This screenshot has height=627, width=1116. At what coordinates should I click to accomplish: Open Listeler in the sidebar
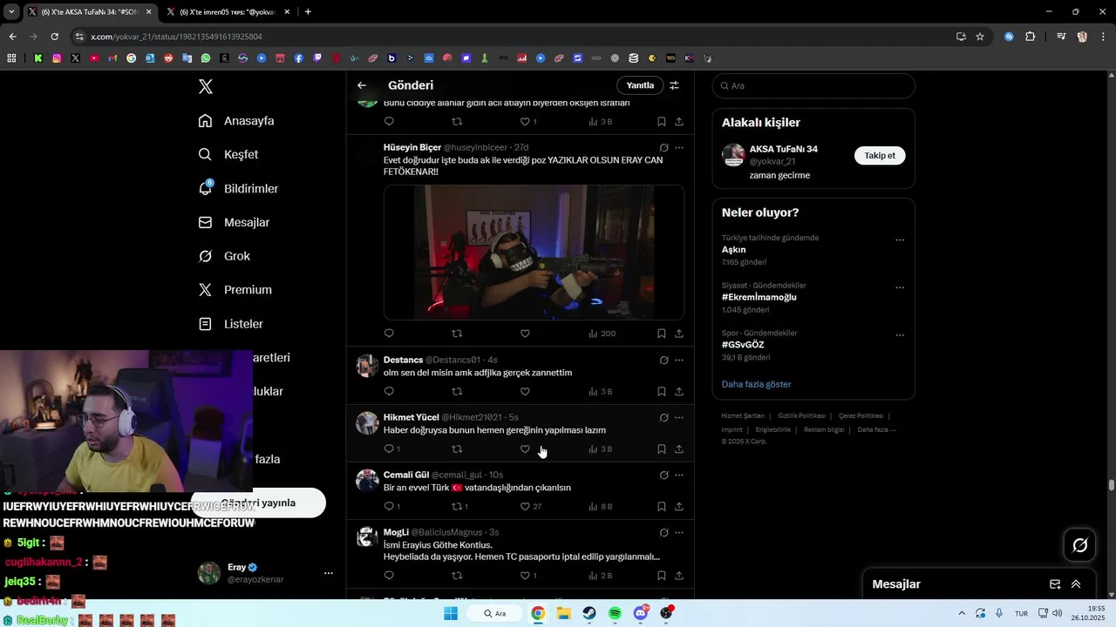(x=230, y=324)
